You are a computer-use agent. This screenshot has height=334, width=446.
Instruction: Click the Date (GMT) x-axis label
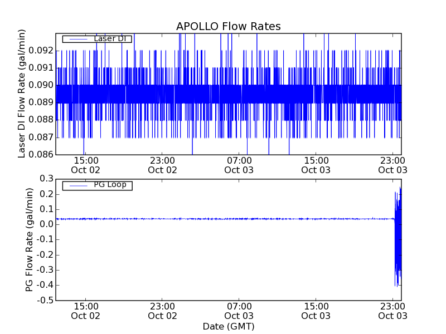(228, 326)
